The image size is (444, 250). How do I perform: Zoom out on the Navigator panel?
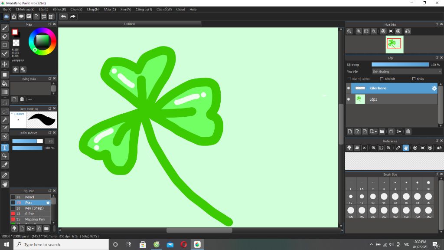tap(374, 31)
